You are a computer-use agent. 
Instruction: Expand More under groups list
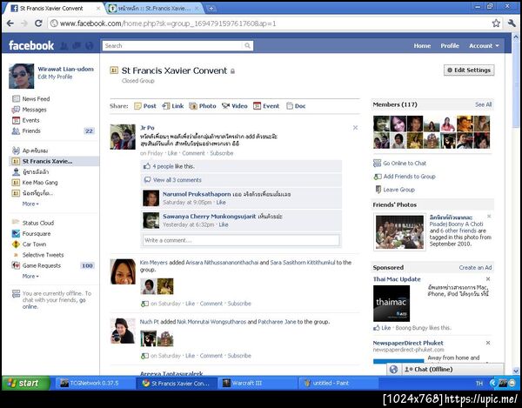pyautogui.click(x=30, y=204)
